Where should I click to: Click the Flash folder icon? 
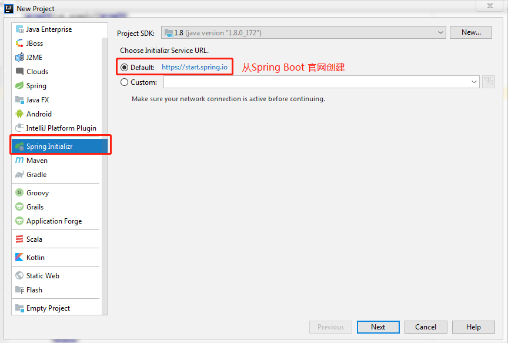[x=19, y=290]
